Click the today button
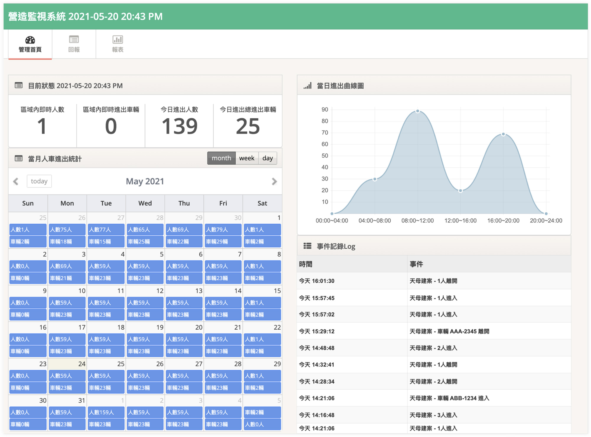The height and width of the screenshot is (437, 591). click(39, 181)
